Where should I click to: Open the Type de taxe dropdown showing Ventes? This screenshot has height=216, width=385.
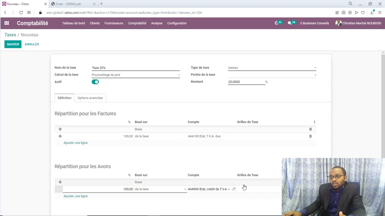point(272,68)
